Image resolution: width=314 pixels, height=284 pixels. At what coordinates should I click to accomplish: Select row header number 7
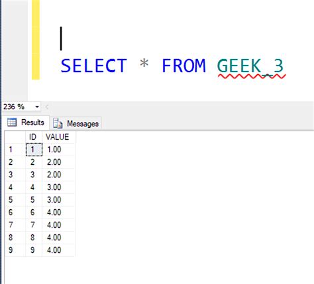click(15, 225)
